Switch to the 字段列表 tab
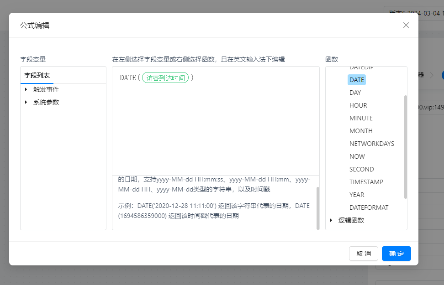Image resolution: width=444 pixels, height=285 pixels. 37,75
